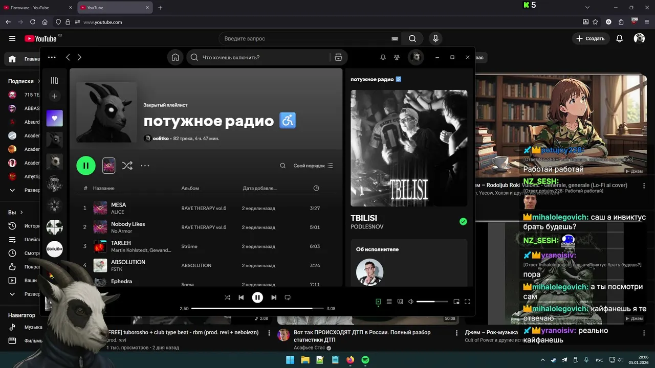
Task: Open the Spotify miniplayer icon
Action: 456,302
